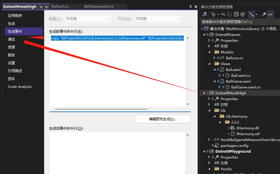The image size is (280, 174).
Task: Open the 设置 settings page
Action: (x=11, y=63)
